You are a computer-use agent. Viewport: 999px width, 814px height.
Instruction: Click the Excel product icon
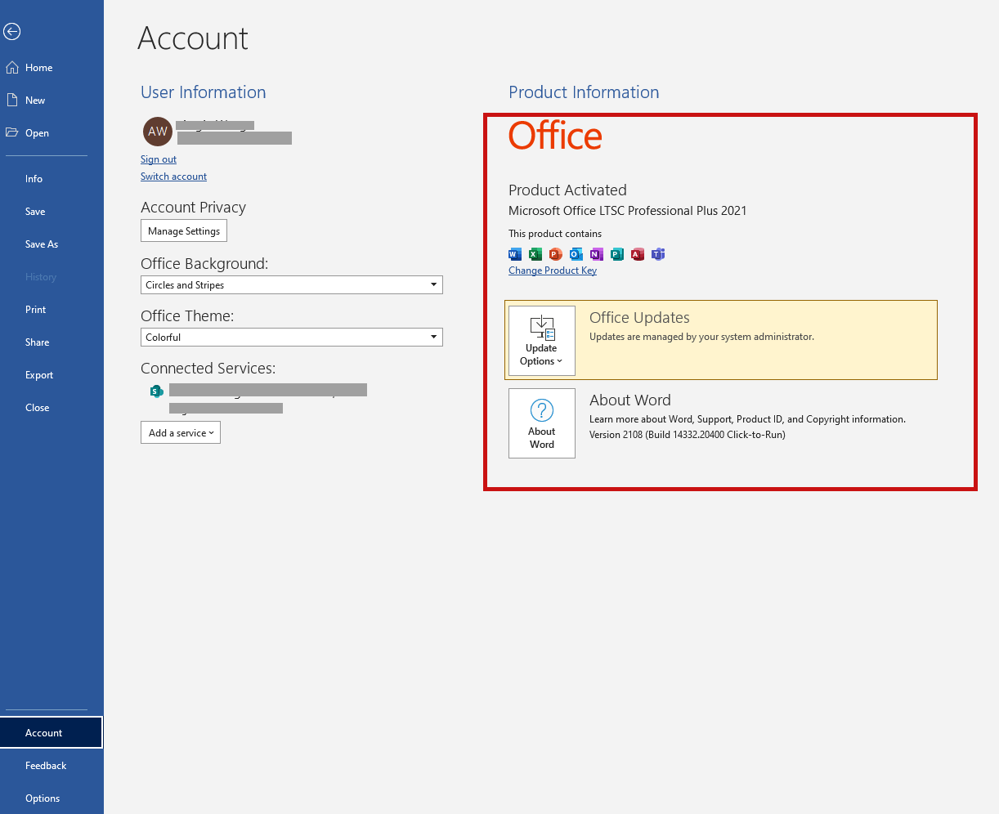pyautogui.click(x=535, y=254)
